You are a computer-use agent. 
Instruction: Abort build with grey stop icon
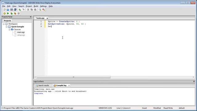click(18, 13)
